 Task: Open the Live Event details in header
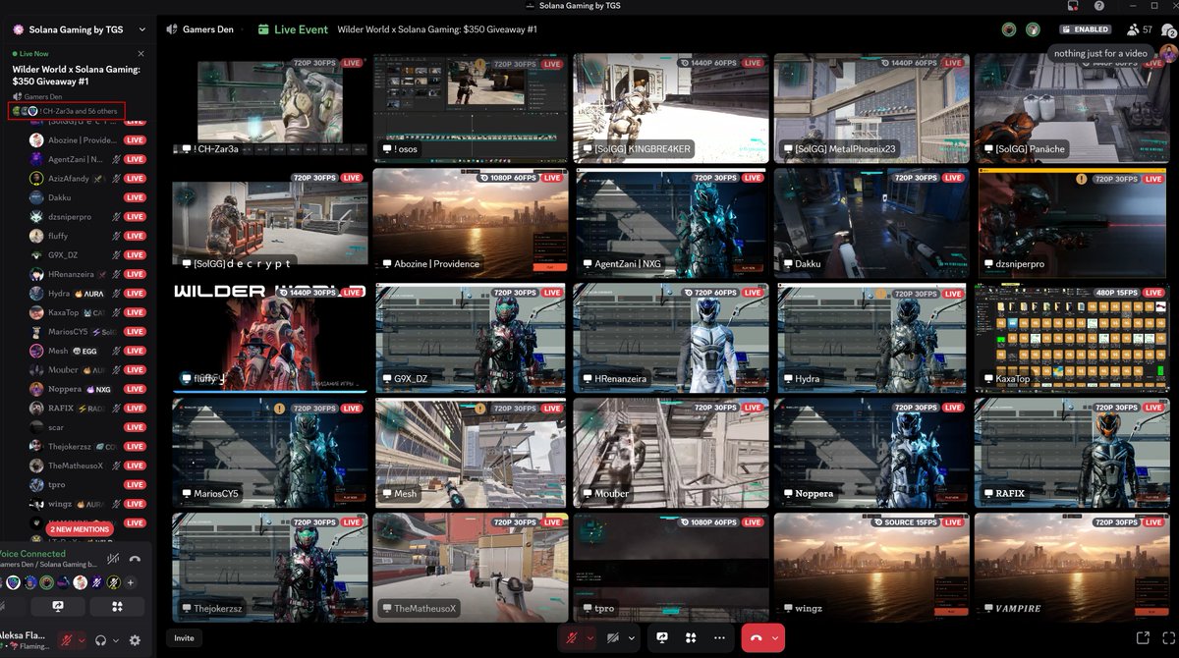point(293,29)
